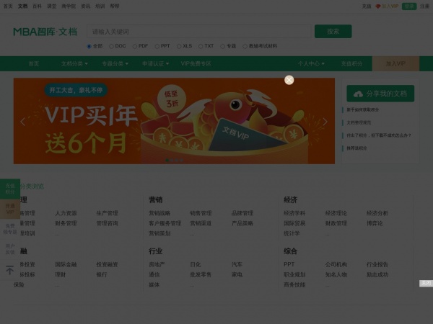Open VIP免费专区 in navigation bar
433x324 pixels.
pos(196,63)
